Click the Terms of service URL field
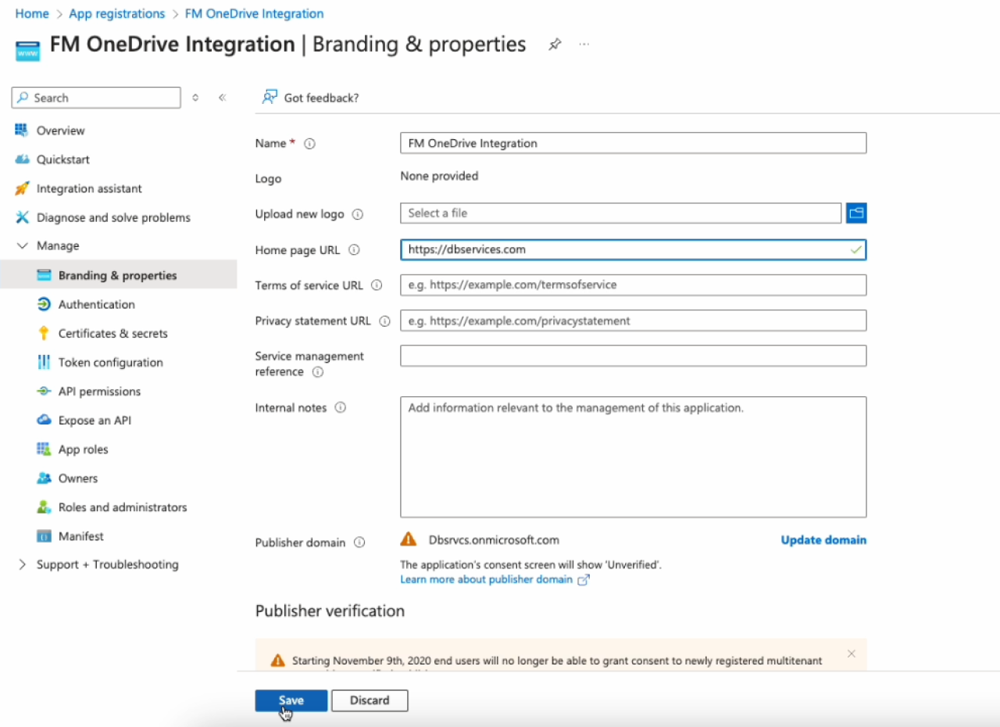Screen dimensions: 1000x727 pyautogui.click(x=634, y=285)
